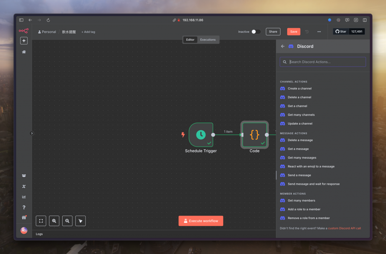The width and height of the screenshot is (386, 254).
Task: Expand the Logs panel
Action: click(39, 234)
